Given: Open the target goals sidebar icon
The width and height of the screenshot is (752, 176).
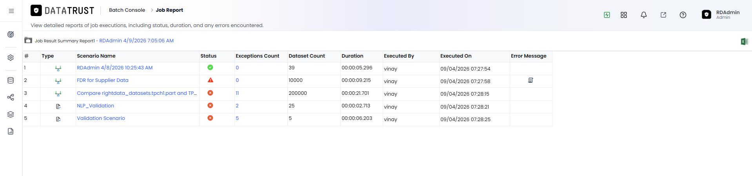Looking at the screenshot, I should coord(11,34).
